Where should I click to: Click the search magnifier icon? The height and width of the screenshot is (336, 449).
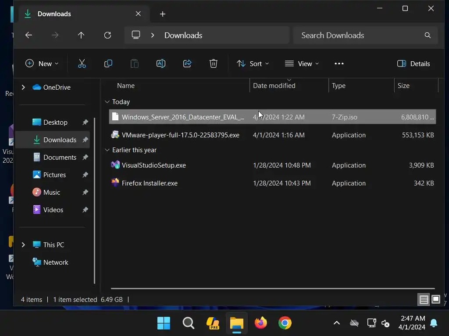coord(428,35)
